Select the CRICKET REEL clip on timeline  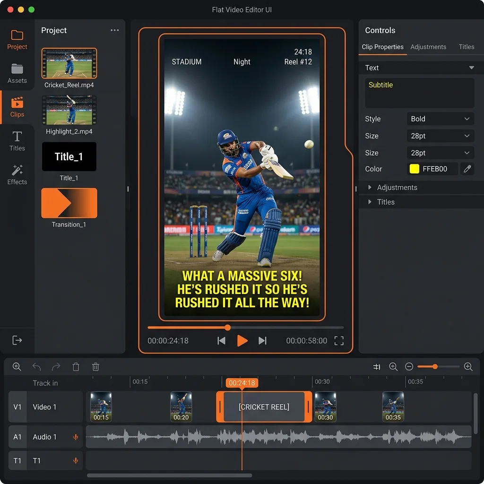click(264, 407)
